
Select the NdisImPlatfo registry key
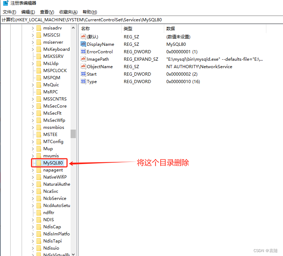click(x=56, y=234)
